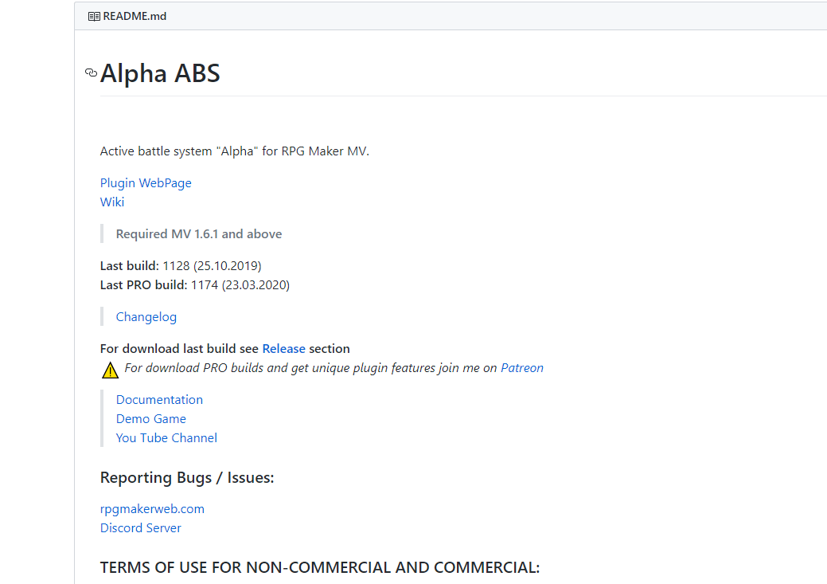Viewport: 827px width, 584px height.
Task: Click the anchor link icon beside Alpha ABS
Action: pos(92,73)
